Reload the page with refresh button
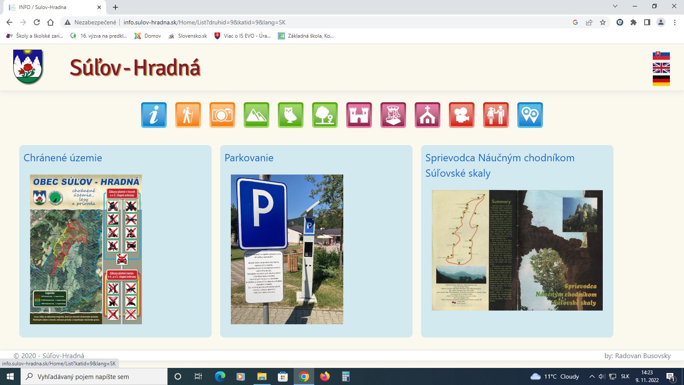 [x=37, y=22]
